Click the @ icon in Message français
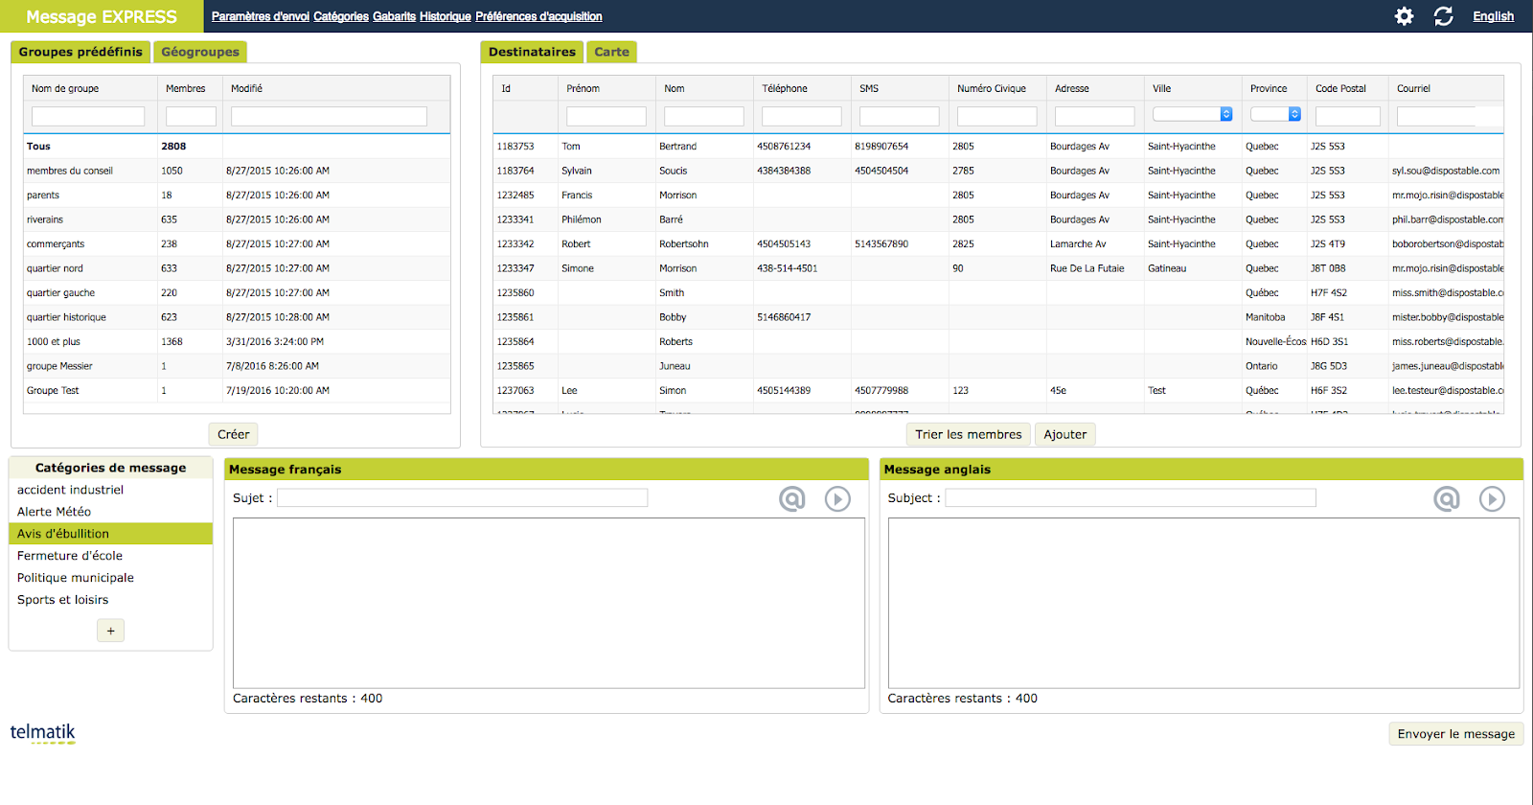The width and height of the screenshot is (1533, 805). tap(791, 499)
